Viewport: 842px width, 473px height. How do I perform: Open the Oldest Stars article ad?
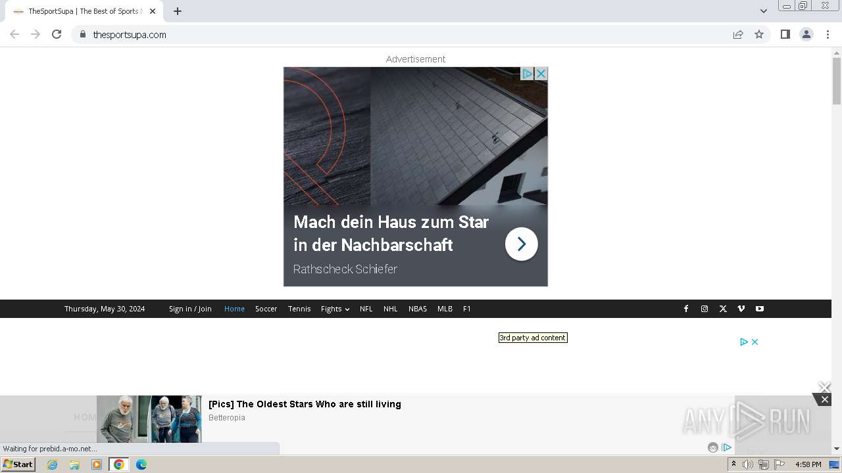[305, 404]
